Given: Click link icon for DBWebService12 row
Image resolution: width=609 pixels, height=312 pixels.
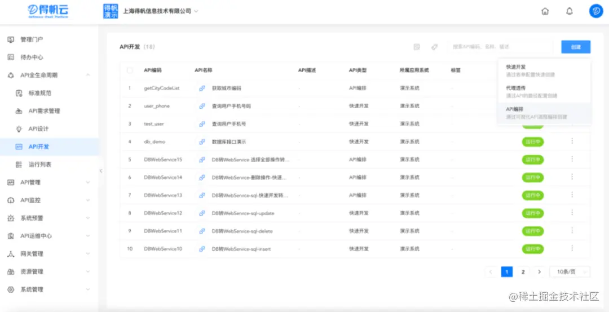Looking at the screenshot, I should (x=202, y=213).
